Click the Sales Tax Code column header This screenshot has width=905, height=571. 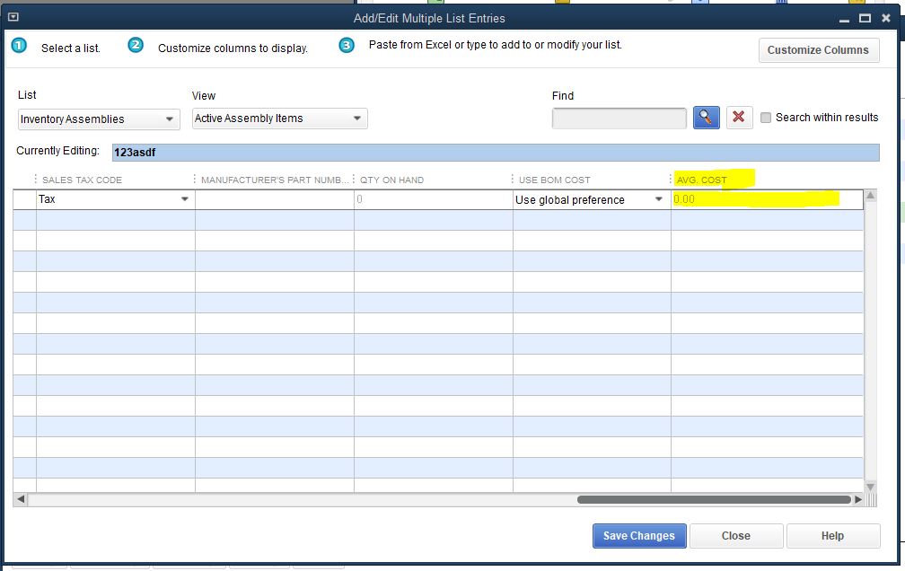(82, 180)
